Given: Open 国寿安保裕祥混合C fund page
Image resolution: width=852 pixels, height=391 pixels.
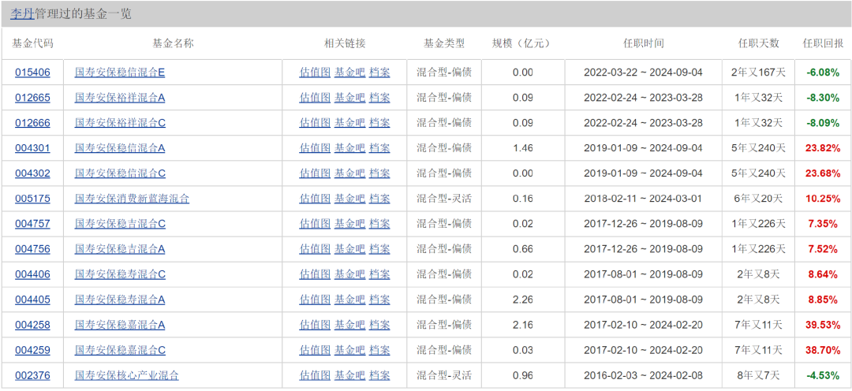Looking at the screenshot, I should tap(120, 123).
